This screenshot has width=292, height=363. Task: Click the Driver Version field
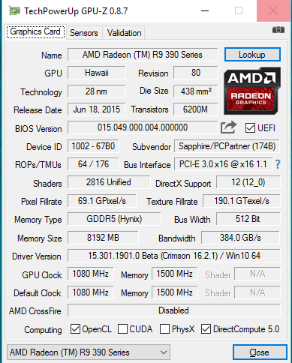(x=174, y=256)
